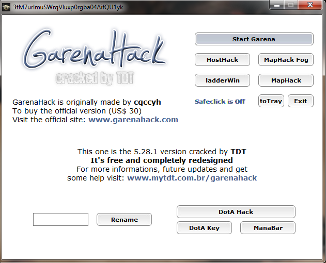Launch the DotA Hack button
The height and width of the screenshot is (263, 326).
tap(236, 212)
